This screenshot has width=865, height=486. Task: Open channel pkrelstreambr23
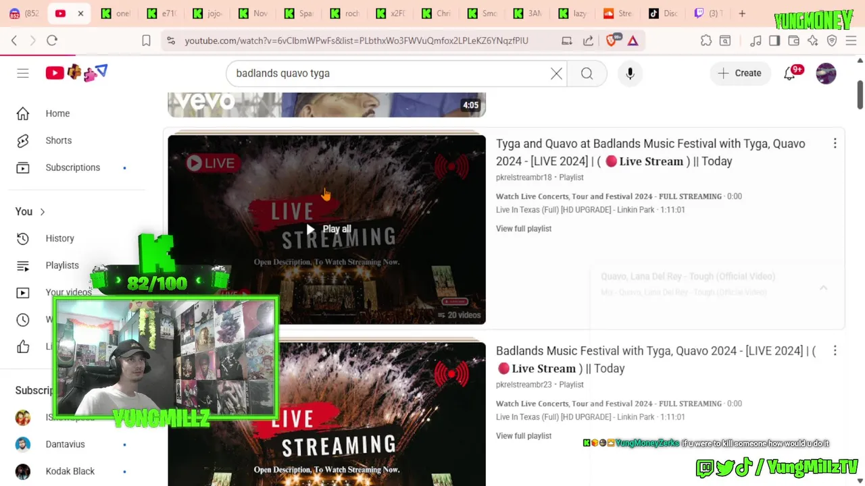pos(524,385)
